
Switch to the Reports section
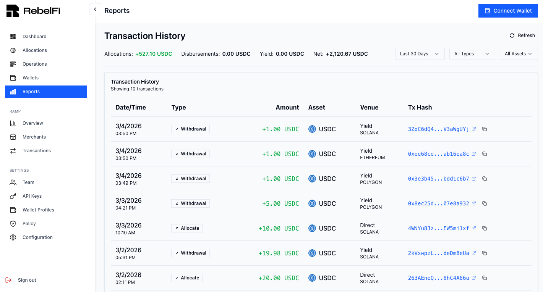(x=31, y=92)
